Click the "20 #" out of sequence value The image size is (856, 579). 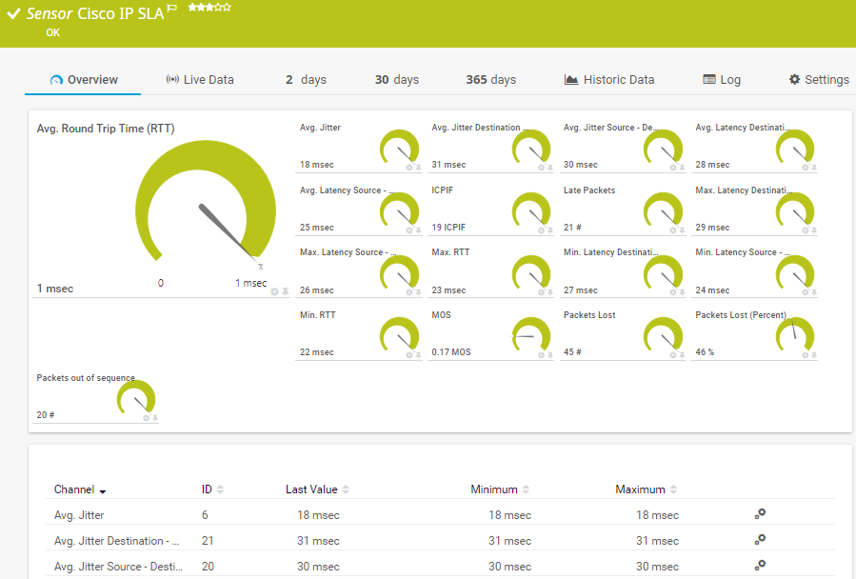46,415
